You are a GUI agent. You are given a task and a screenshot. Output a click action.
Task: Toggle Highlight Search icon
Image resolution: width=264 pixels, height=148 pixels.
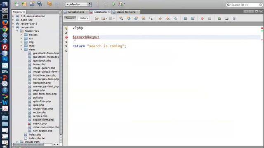[144, 18]
